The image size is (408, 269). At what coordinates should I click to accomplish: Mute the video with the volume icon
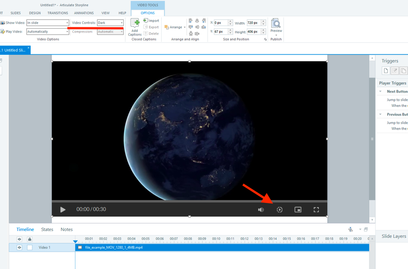(261, 209)
